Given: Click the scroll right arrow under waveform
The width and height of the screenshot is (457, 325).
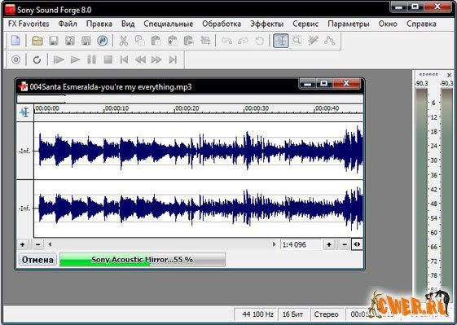Looking at the screenshot, I should tap(274, 244).
